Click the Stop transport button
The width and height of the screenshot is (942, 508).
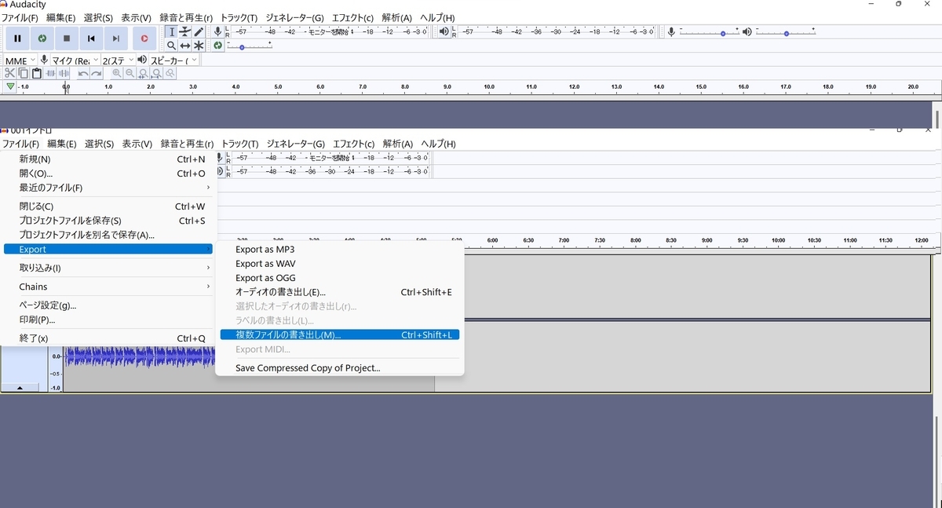click(67, 38)
